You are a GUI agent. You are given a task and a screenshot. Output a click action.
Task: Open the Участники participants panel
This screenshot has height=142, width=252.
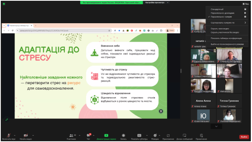(71, 137)
